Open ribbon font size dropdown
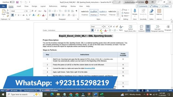The width and height of the screenshot is (173, 97). pyautogui.click(x=30, y=11)
